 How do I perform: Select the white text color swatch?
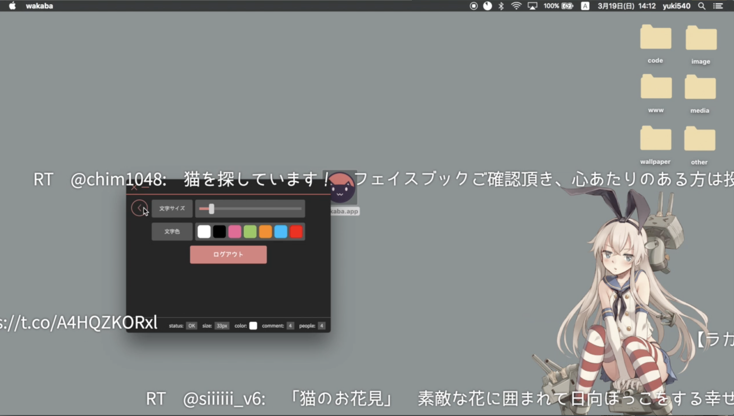[x=204, y=232]
